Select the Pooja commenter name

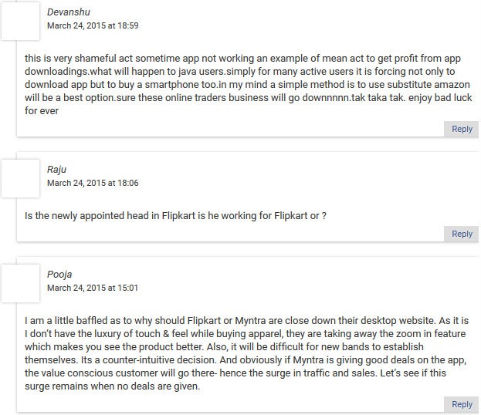[x=59, y=274]
